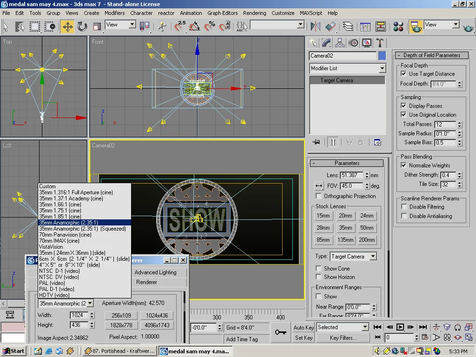The image size is (476, 357).
Task: Switch to Display command panel tab
Action: [367, 43]
